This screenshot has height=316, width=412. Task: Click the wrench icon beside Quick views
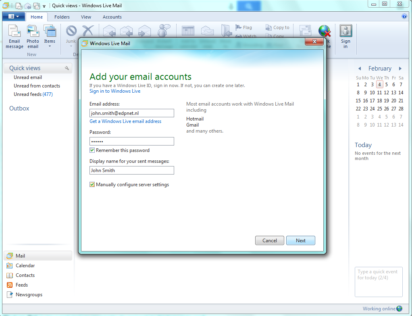(67, 68)
